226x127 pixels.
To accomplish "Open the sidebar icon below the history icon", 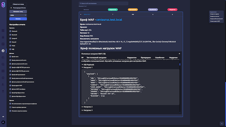I will click(x=3, y=58).
